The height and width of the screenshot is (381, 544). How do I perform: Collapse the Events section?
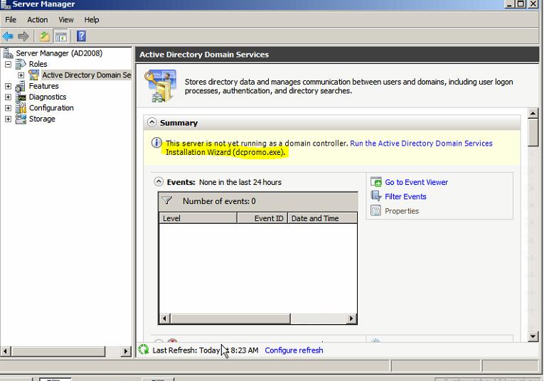click(x=159, y=182)
